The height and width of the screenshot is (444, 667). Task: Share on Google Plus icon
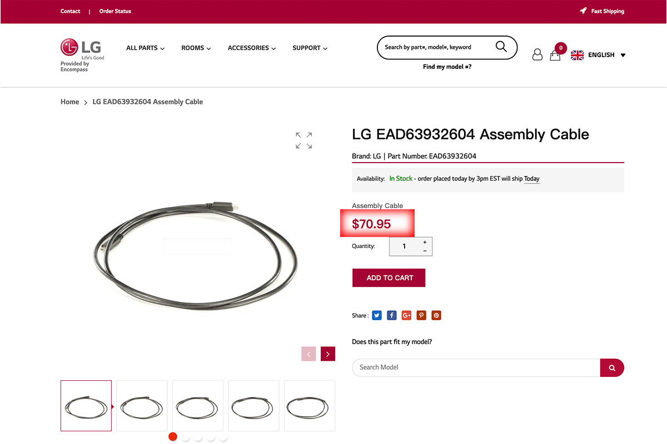(x=406, y=315)
